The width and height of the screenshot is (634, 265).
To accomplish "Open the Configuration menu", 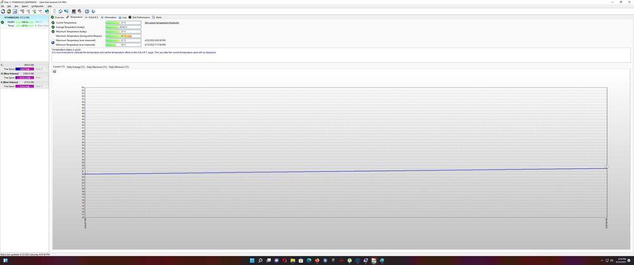I will [37, 6].
